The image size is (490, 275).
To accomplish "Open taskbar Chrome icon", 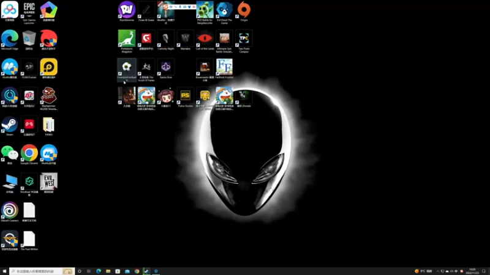I will pyautogui.click(x=137, y=271).
